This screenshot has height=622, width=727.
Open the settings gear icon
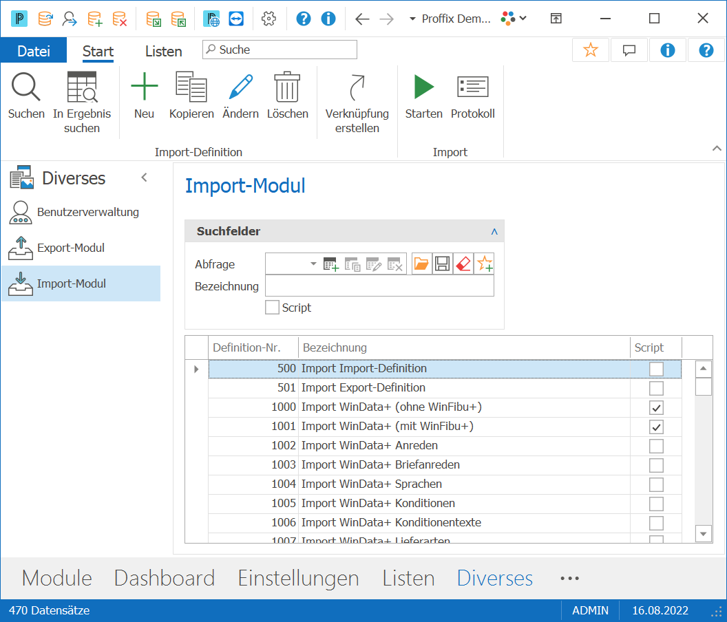point(268,19)
